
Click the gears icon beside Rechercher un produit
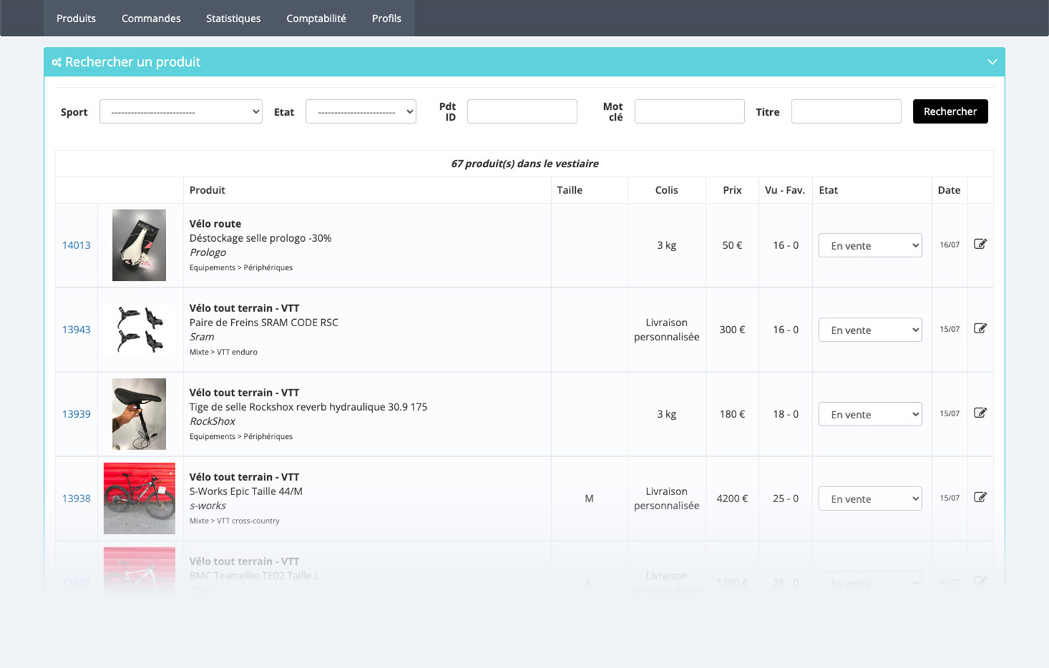point(57,62)
